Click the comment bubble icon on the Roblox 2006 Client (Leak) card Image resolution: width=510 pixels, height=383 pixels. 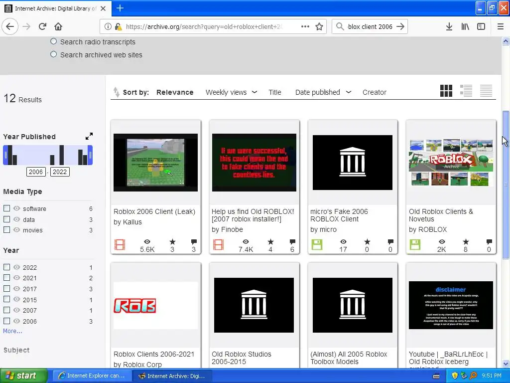coord(194,242)
